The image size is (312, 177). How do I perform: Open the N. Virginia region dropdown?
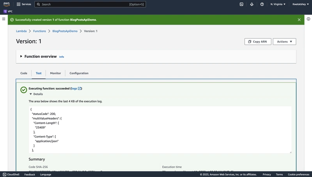(x=278, y=4)
